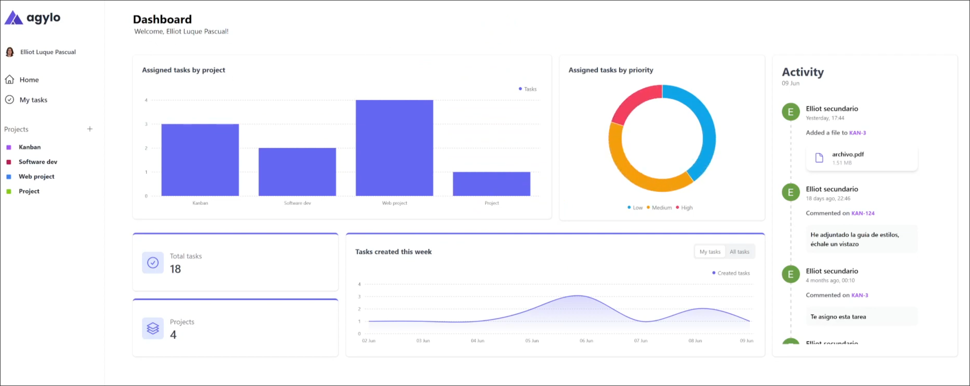Click Elliot Luque Pascual's profile avatar
Viewport: 970px width, 386px height.
(x=9, y=51)
